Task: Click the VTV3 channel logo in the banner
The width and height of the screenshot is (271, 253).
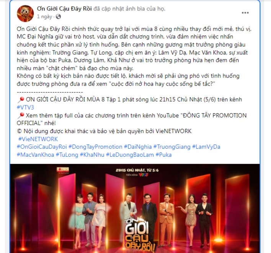Action: coord(143,175)
